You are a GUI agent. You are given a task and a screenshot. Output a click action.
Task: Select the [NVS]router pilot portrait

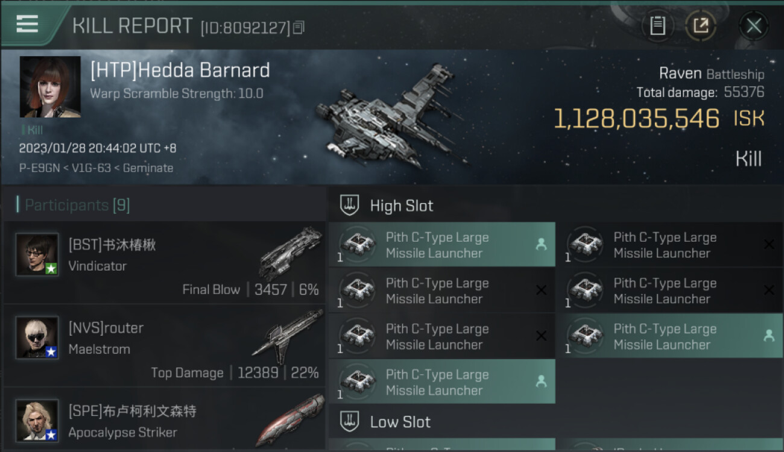coord(37,337)
